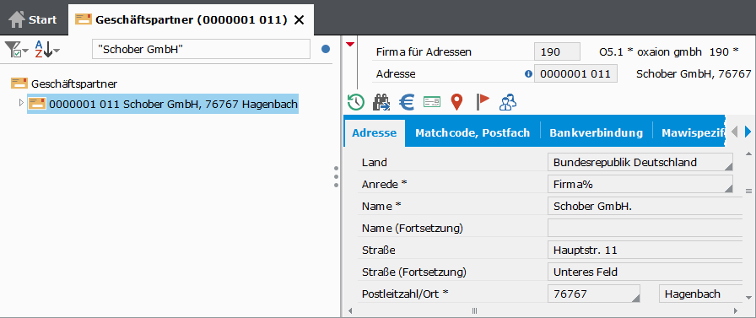Open the contact persons icon
Viewport: 756px width, 318px height.
coord(508,102)
